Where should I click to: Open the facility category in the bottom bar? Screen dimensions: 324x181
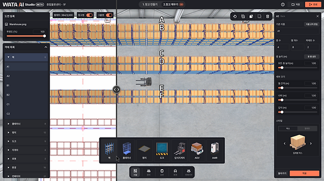coord(135,172)
